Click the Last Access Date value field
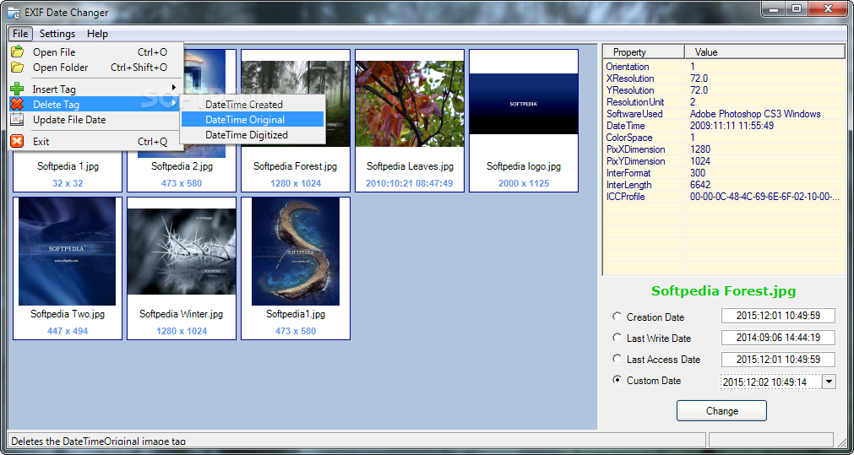 778,360
